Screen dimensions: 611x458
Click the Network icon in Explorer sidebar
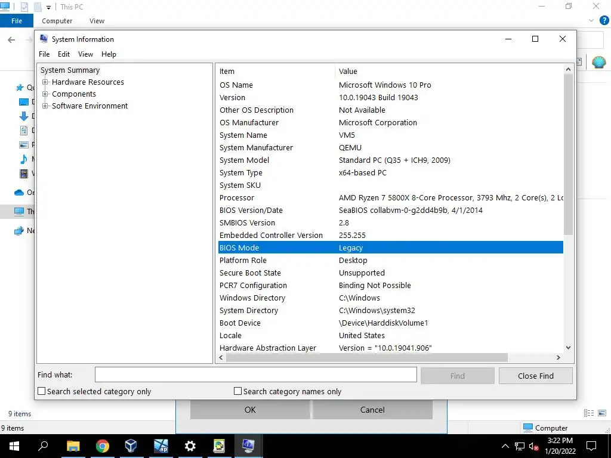click(x=18, y=231)
